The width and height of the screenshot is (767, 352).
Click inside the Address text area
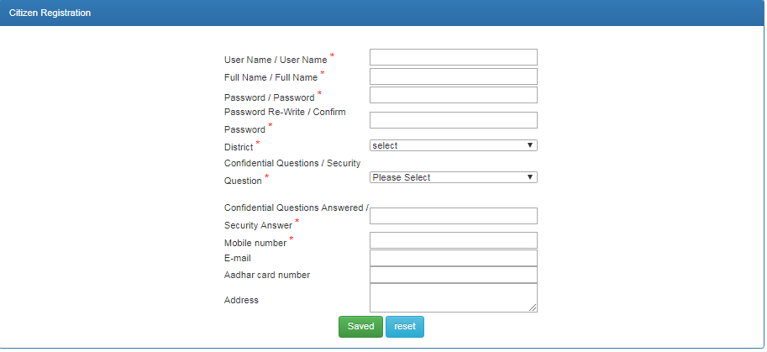[453, 297]
